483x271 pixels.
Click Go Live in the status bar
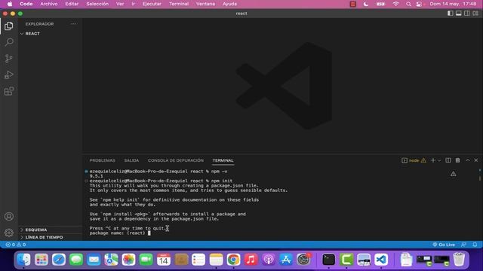(x=444, y=245)
